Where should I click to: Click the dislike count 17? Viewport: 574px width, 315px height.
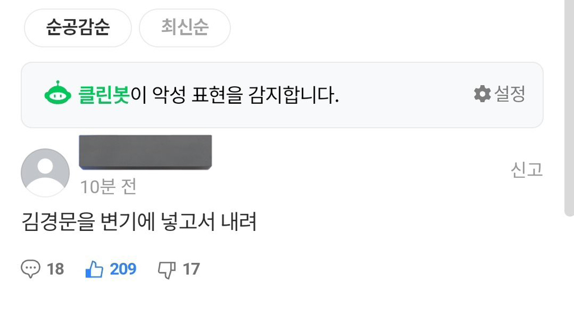[191, 269]
